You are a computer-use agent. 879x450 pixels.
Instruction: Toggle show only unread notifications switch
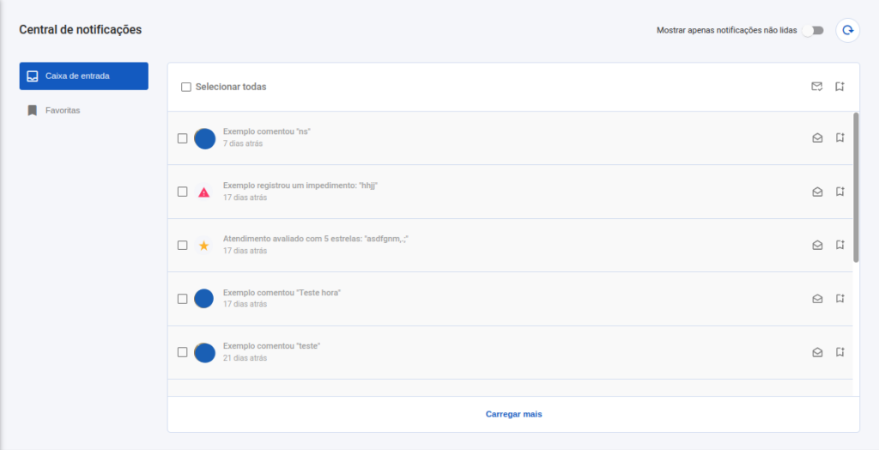click(x=813, y=30)
